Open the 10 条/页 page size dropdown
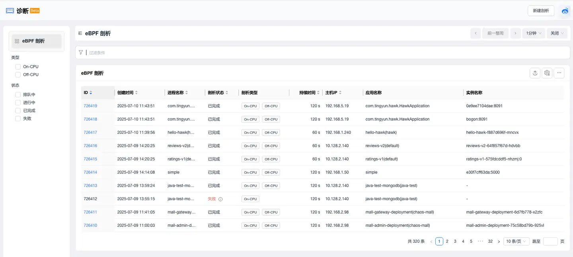 [516, 242]
